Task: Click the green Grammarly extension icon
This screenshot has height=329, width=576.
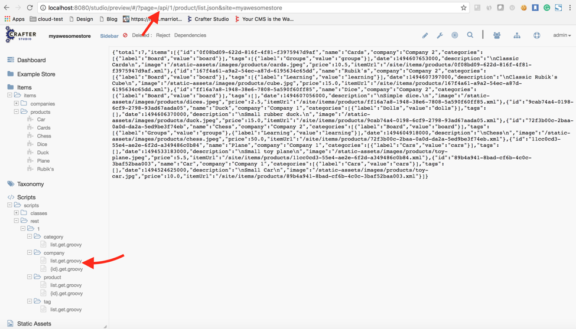Action: click(546, 8)
